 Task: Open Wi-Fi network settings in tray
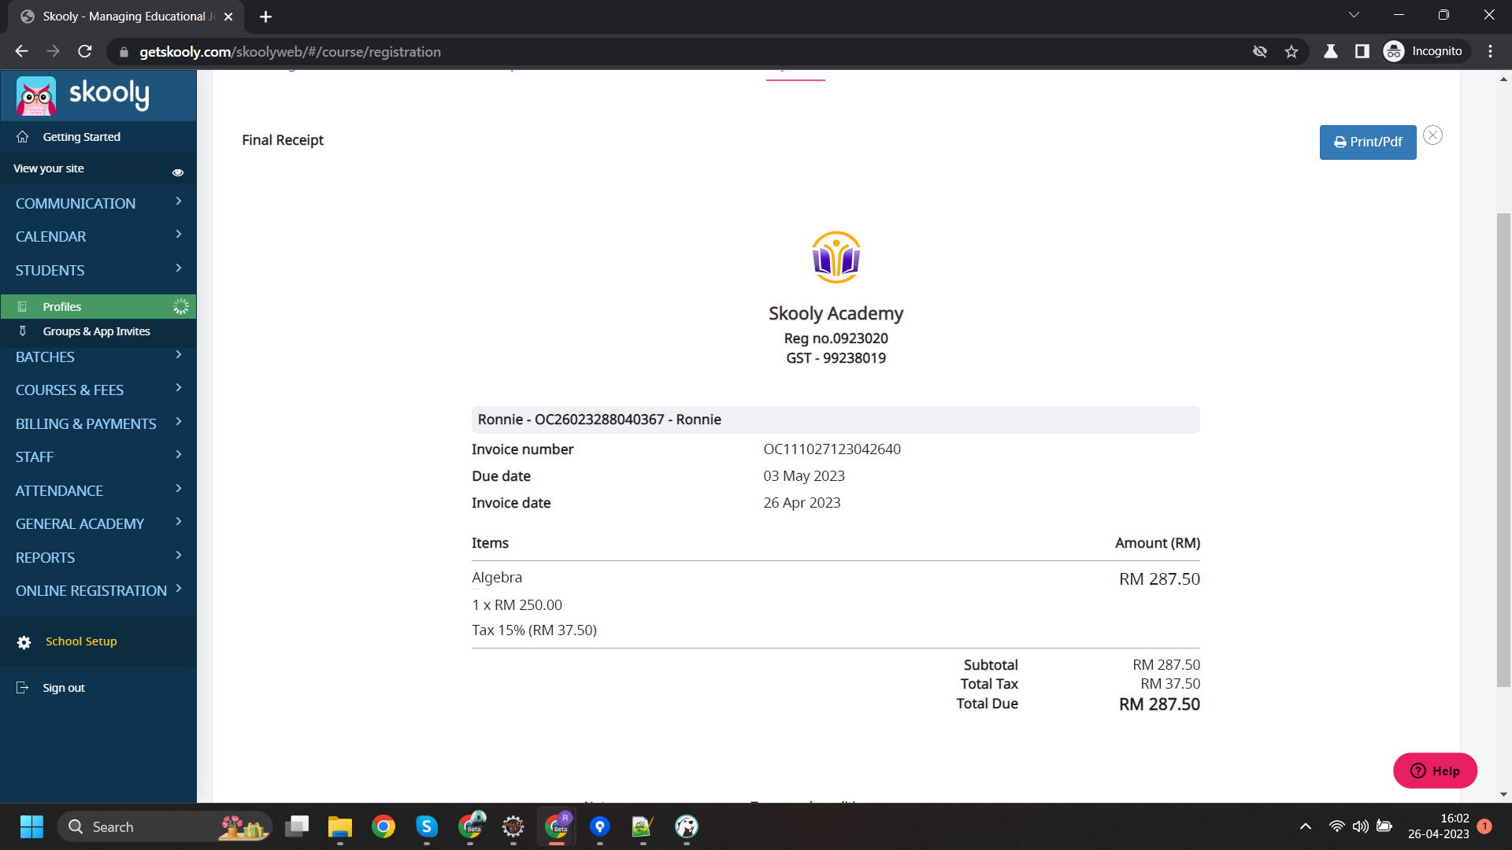point(1336,826)
